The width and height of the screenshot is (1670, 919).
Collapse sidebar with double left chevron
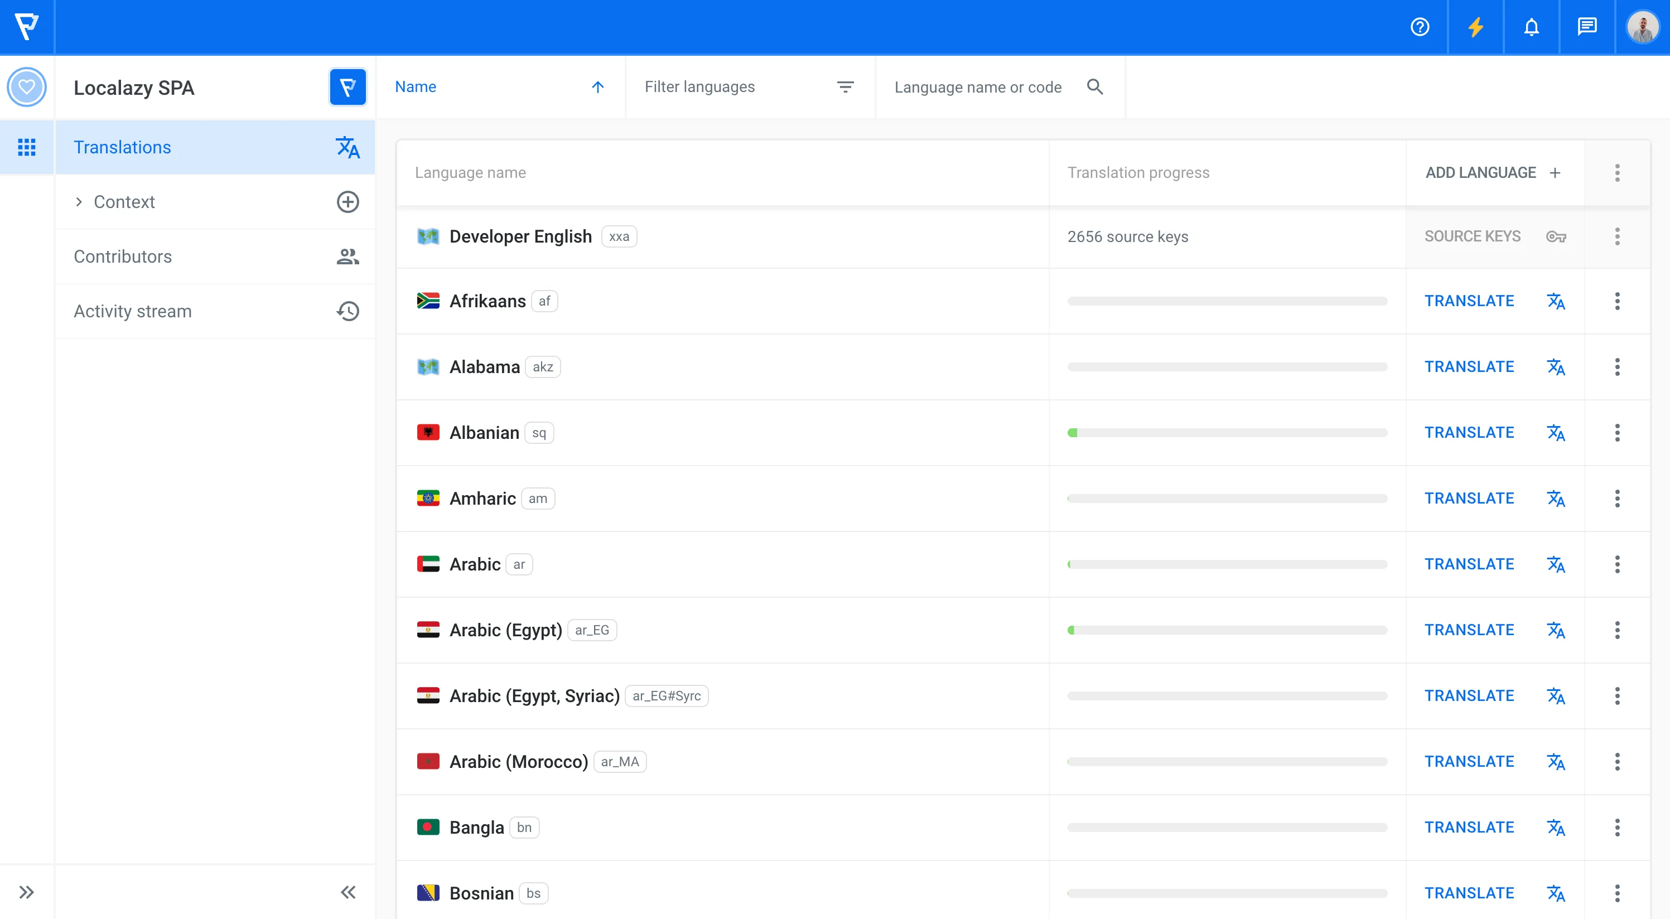pos(347,892)
